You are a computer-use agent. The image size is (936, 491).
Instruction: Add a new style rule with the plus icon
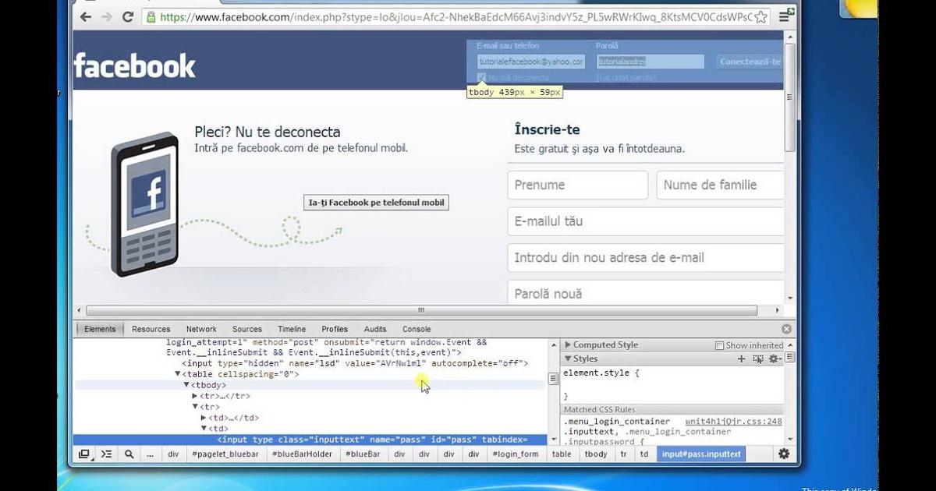pyautogui.click(x=741, y=359)
